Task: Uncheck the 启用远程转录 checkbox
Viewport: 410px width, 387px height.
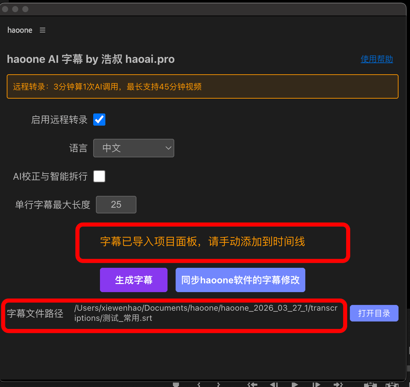Action: (99, 120)
